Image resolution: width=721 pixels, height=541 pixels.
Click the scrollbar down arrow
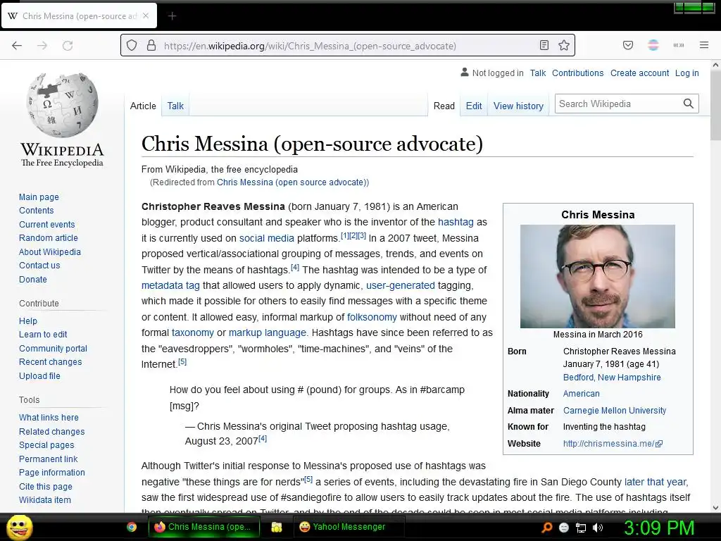coord(715,508)
